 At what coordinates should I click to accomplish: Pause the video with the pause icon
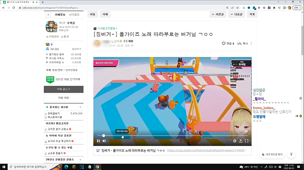98,141
